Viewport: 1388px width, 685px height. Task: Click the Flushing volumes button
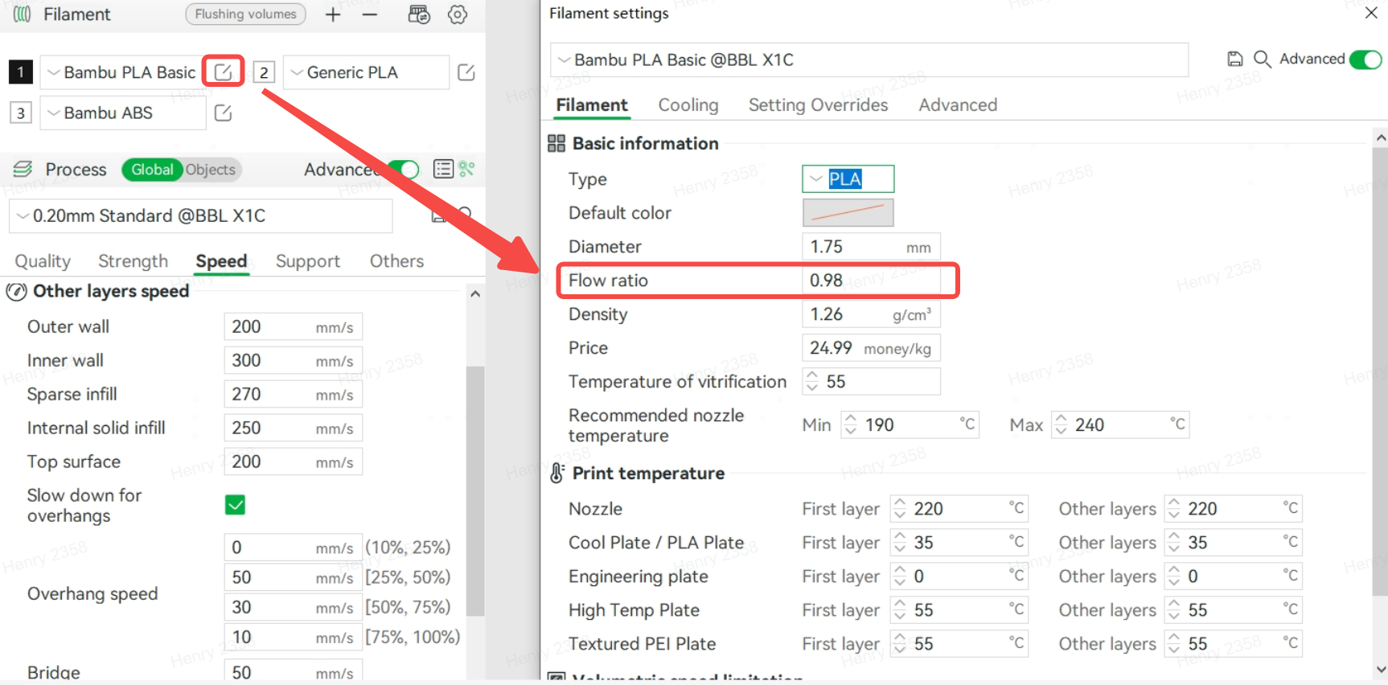pyautogui.click(x=245, y=14)
